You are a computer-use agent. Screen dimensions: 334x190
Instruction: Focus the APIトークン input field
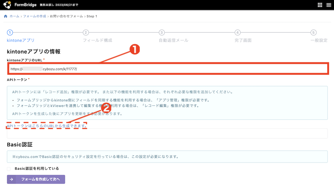click(167, 134)
